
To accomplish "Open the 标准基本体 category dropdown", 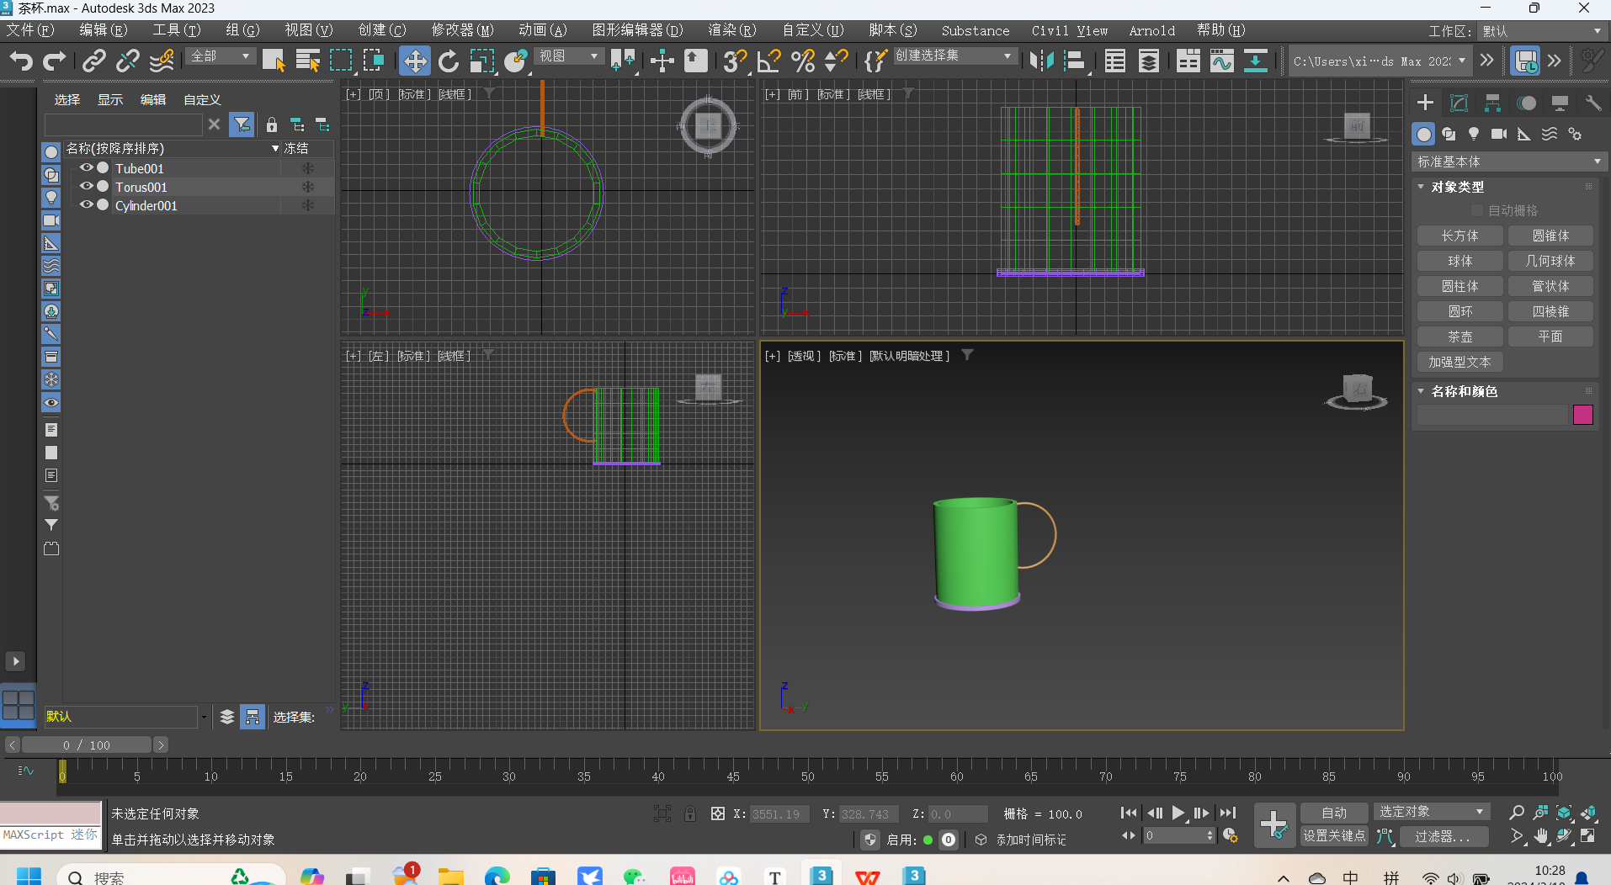I will coord(1508,162).
